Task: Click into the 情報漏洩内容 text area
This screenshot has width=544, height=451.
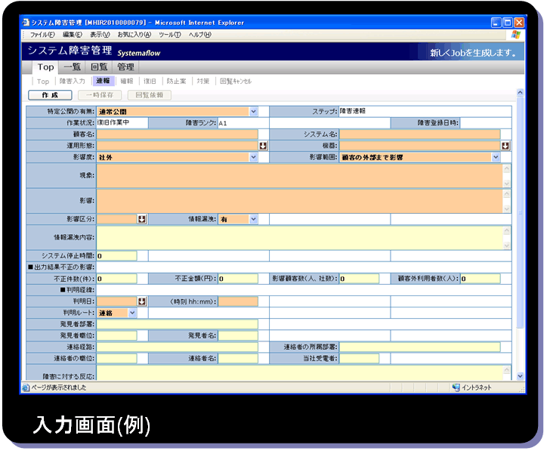Action: (300, 238)
